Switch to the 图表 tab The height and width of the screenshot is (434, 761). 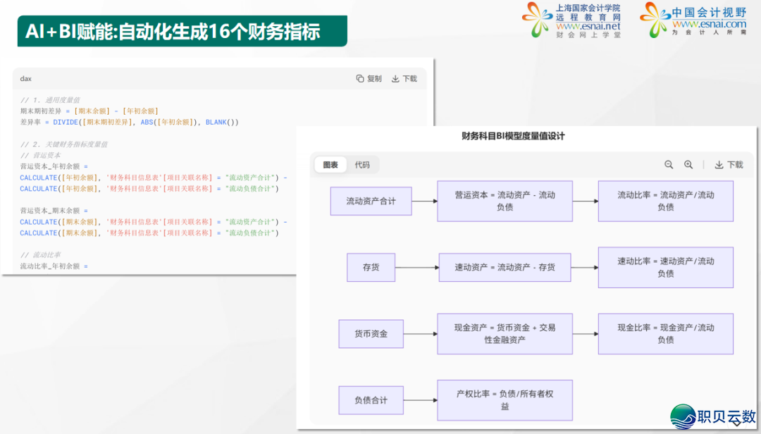coord(330,165)
